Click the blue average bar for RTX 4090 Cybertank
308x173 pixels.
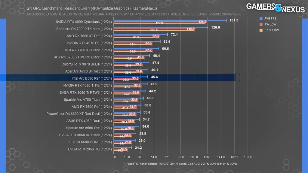point(170,20)
